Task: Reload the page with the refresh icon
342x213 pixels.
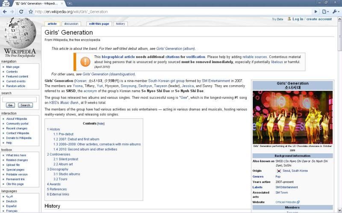Action: 21,12
